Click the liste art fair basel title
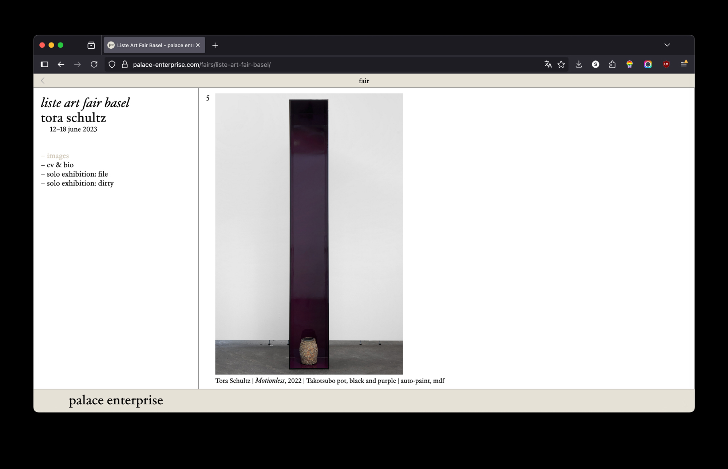Viewport: 728px width, 469px height. [85, 103]
